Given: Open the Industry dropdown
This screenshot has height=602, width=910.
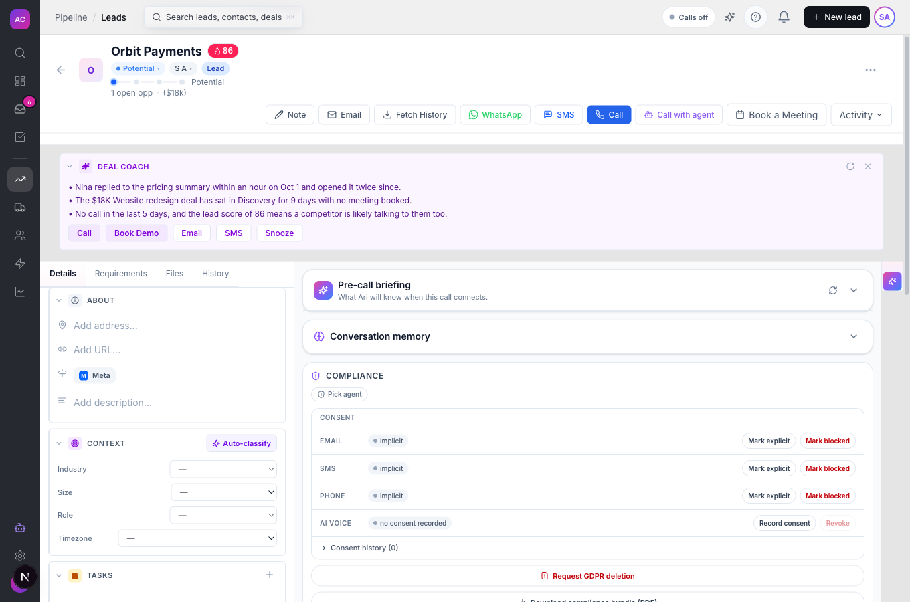Looking at the screenshot, I should (x=223, y=470).
